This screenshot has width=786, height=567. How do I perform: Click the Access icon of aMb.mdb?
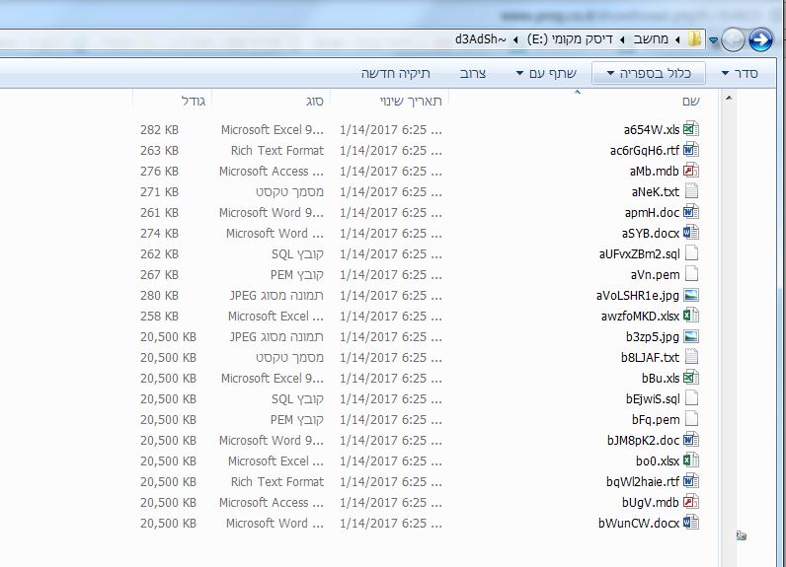(x=691, y=171)
